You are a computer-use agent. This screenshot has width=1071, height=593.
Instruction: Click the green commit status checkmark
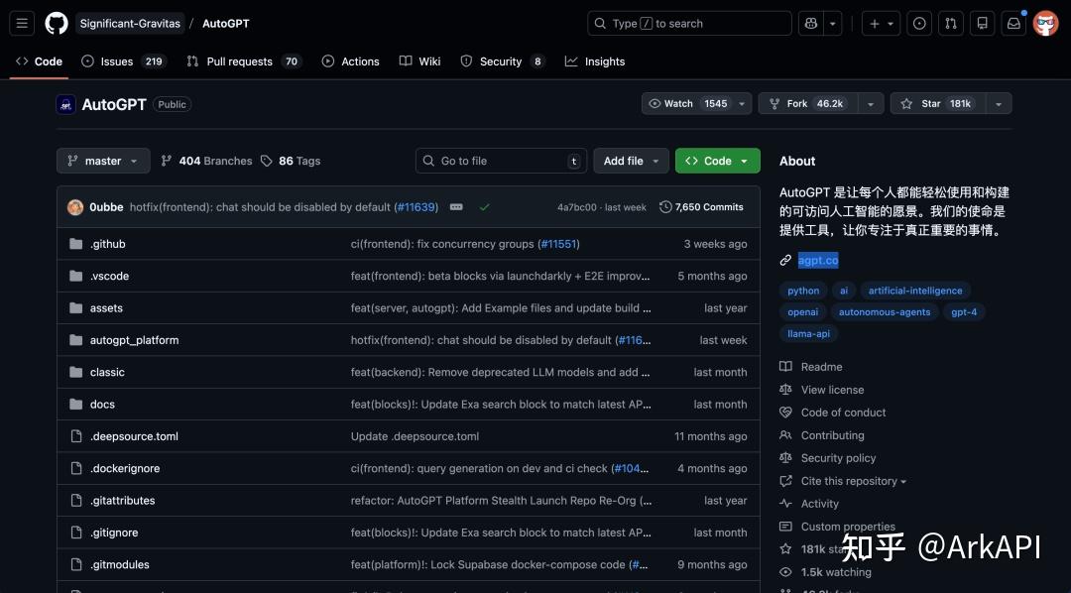tap(484, 207)
